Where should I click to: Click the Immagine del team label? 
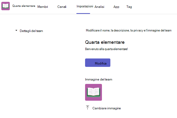[x=99, y=79]
